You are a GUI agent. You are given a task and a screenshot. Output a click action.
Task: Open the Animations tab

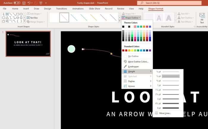click(78, 9)
